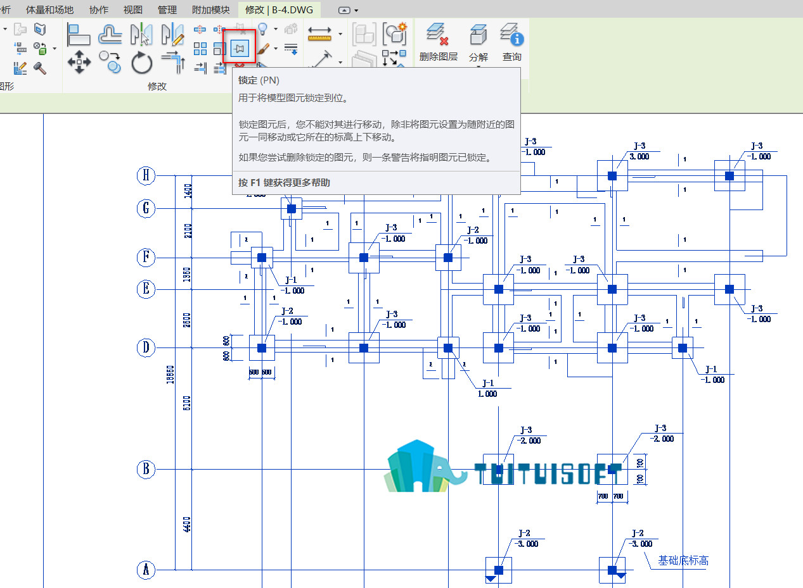
Task: Select the 修改 | B-4.DWG tab
Action: tap(279, 10)
